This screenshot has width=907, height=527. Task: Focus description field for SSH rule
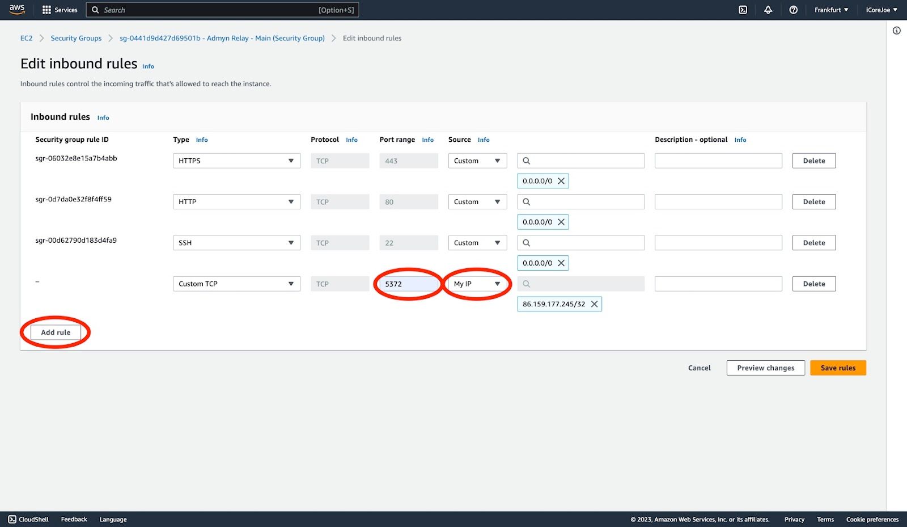718,243
